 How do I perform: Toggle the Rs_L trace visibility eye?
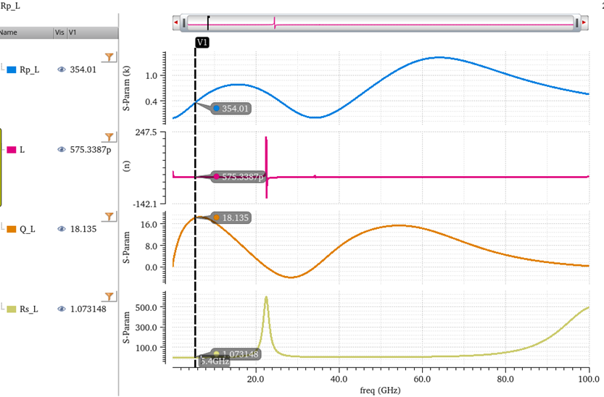(62, 309)
